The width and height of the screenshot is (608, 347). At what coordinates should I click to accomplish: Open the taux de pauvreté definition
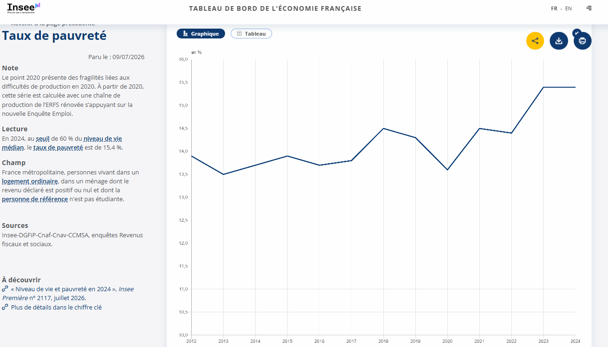[x=58, y=148]
